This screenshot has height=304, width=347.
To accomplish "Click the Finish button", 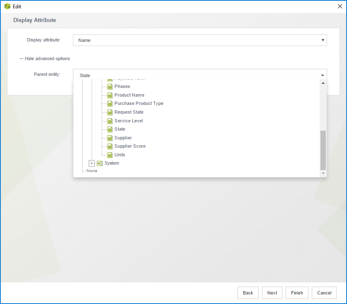I will tap(297, 293).
